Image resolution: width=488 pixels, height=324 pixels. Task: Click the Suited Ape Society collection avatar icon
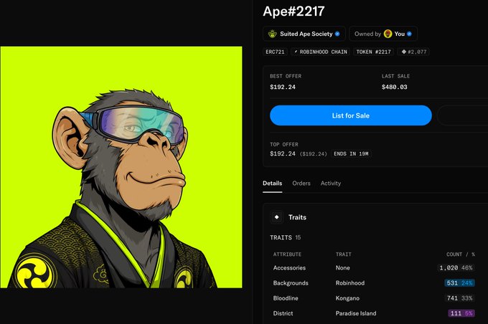272,34
